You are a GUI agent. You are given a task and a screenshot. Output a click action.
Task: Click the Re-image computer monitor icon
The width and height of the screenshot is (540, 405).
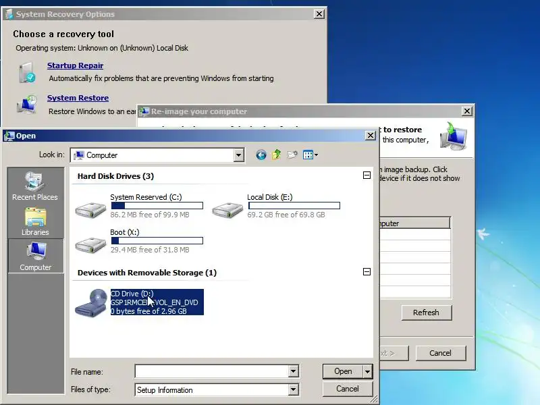click(x=453, y=136)
